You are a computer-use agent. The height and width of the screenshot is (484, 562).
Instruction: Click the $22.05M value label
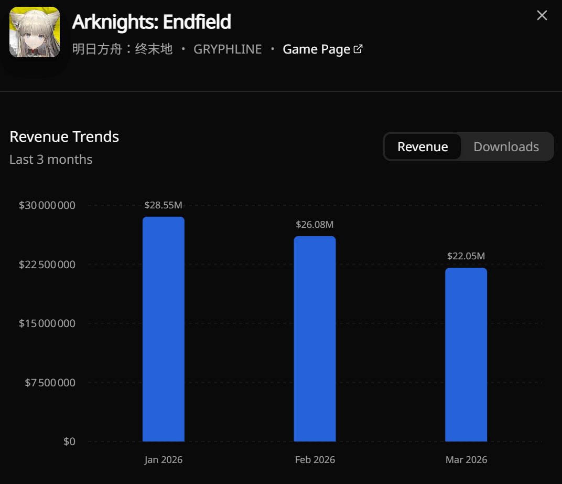pyautogui.click(x=466, y=256)
